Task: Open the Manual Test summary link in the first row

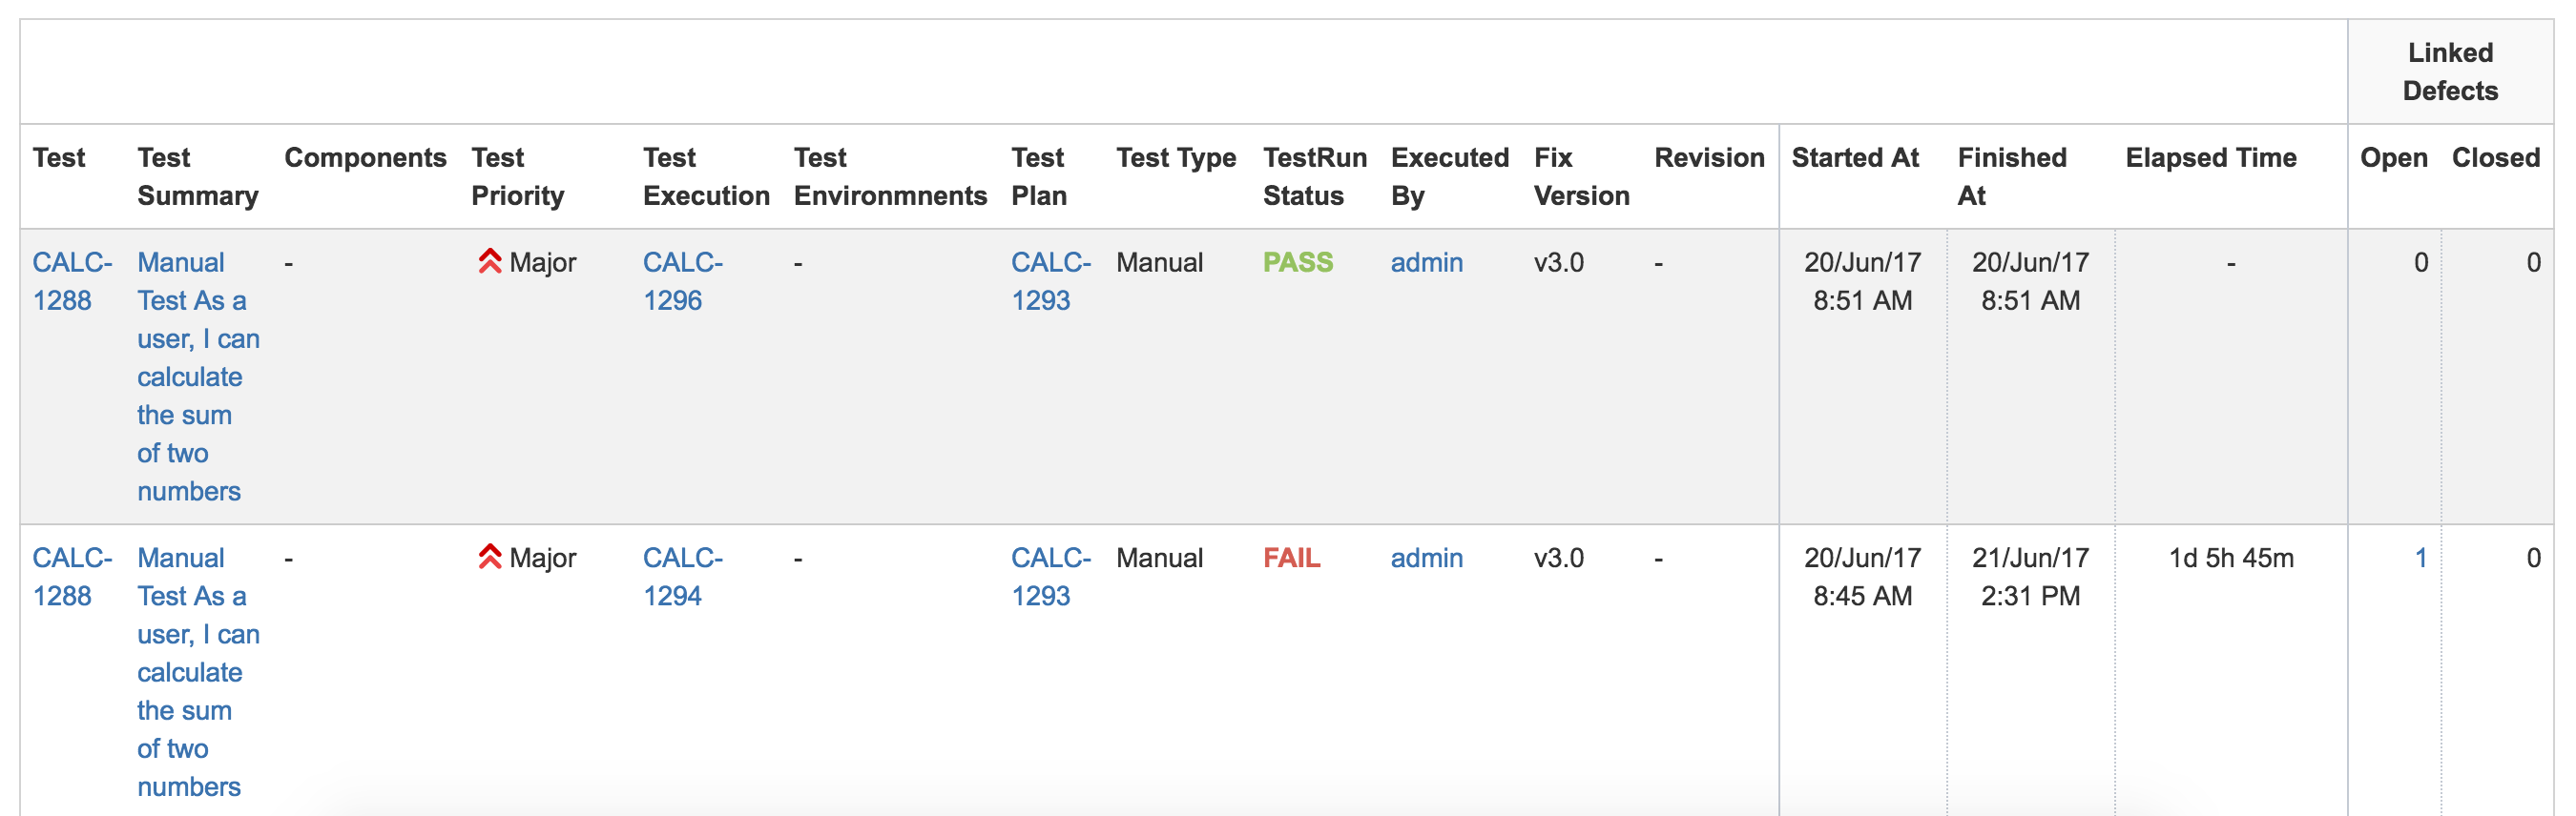Action: click(198, 377)
